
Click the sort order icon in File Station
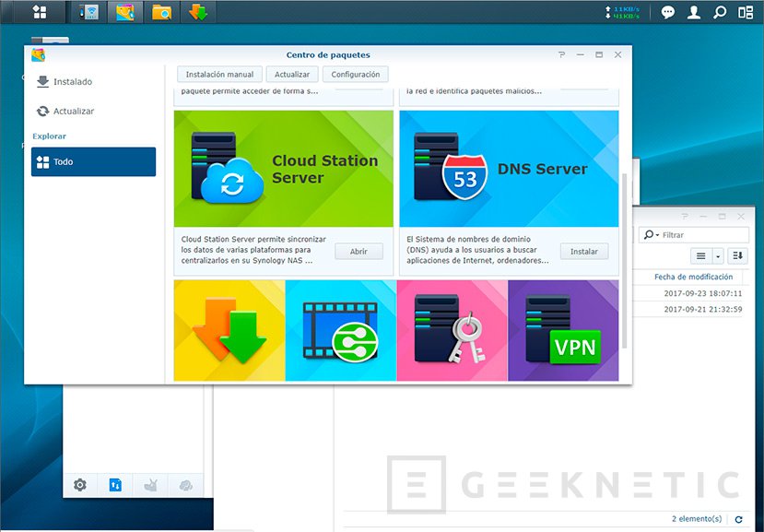[737, 256]
